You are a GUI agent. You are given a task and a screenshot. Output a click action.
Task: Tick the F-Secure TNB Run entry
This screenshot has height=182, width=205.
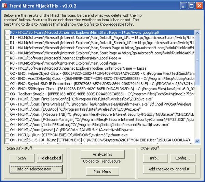(x=8, y=114)
